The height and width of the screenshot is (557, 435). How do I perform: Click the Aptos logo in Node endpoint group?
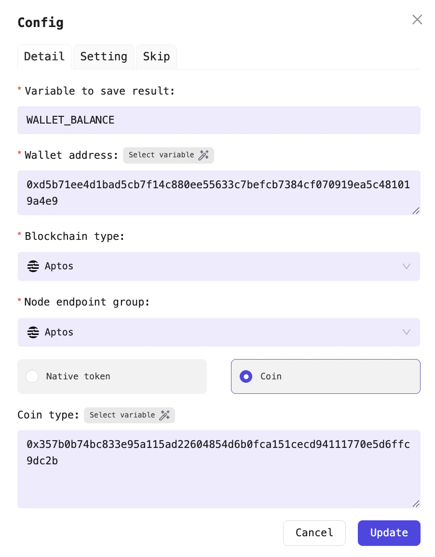tap(33, 332)
